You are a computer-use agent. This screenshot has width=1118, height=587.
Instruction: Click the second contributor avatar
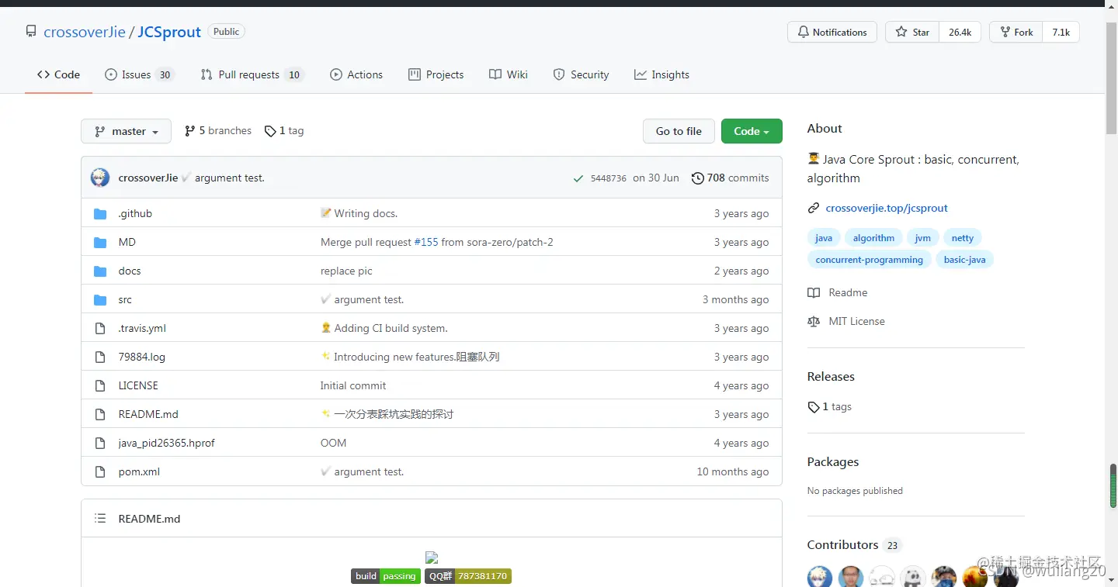pos(851,576)
